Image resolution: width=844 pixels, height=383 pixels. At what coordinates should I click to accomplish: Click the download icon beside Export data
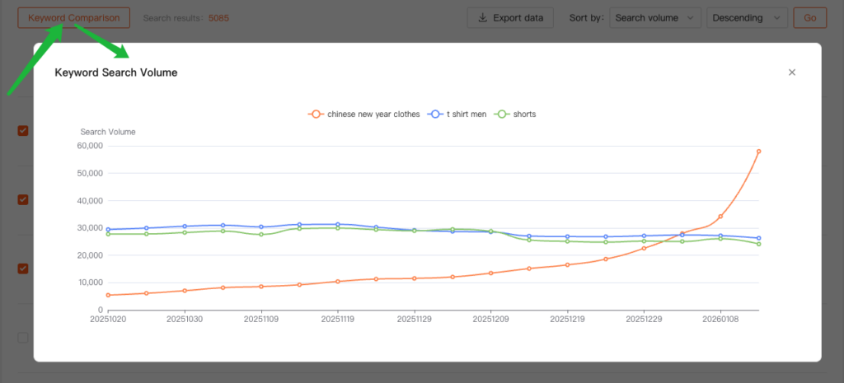point(483,17)
